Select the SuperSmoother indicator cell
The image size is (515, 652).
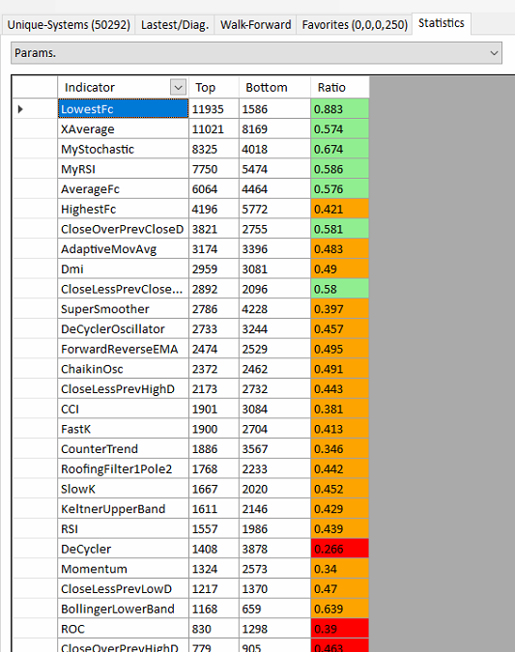123,309
